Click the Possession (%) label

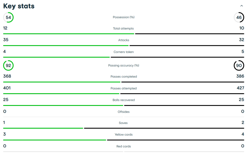tap(123, 17)
